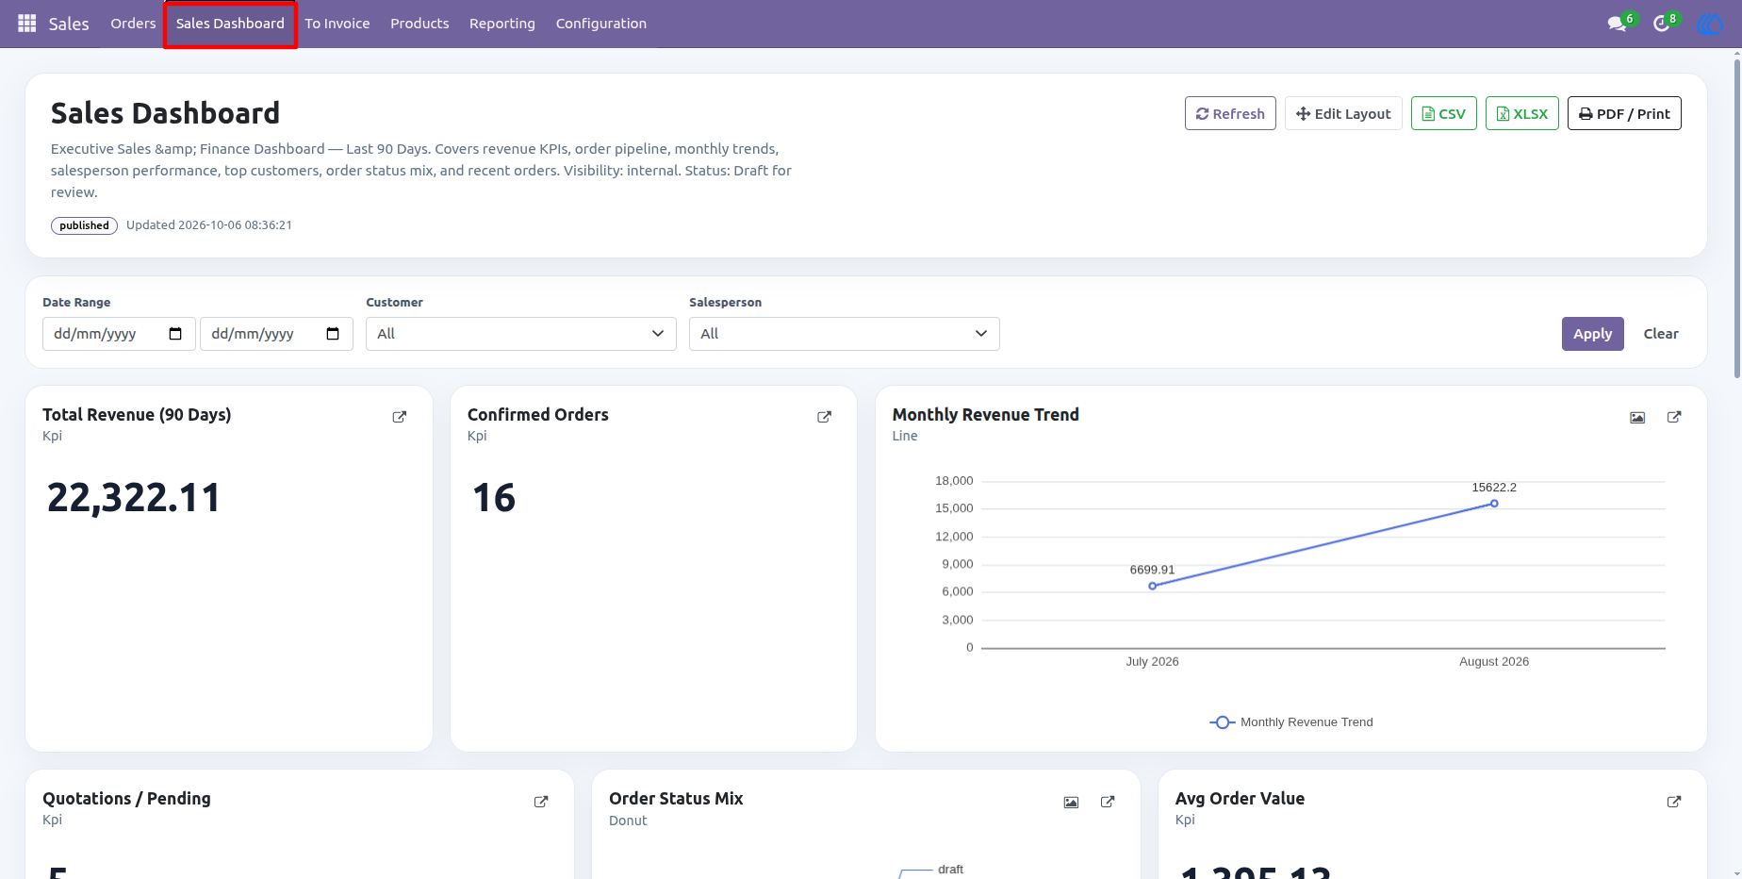Screen dimensions: 1742x879
Task: Open Total Revenue card external link icon
Action: (400, 417)
